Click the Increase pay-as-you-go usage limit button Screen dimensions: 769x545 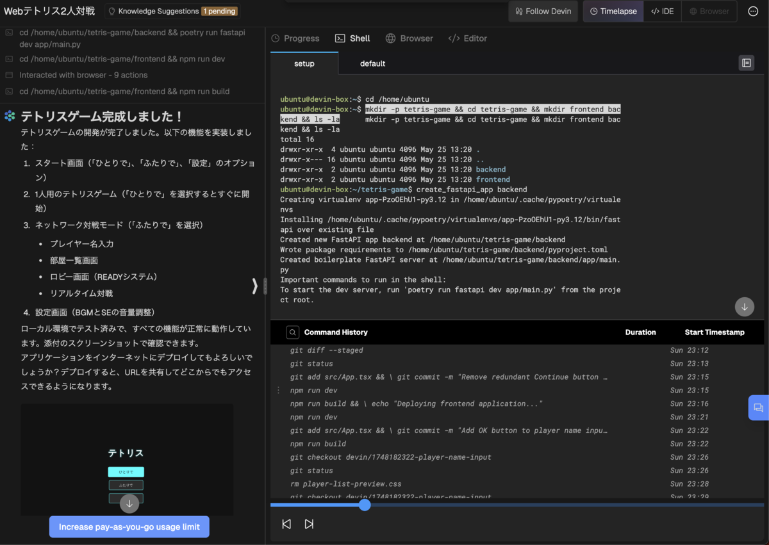[129, 526]
